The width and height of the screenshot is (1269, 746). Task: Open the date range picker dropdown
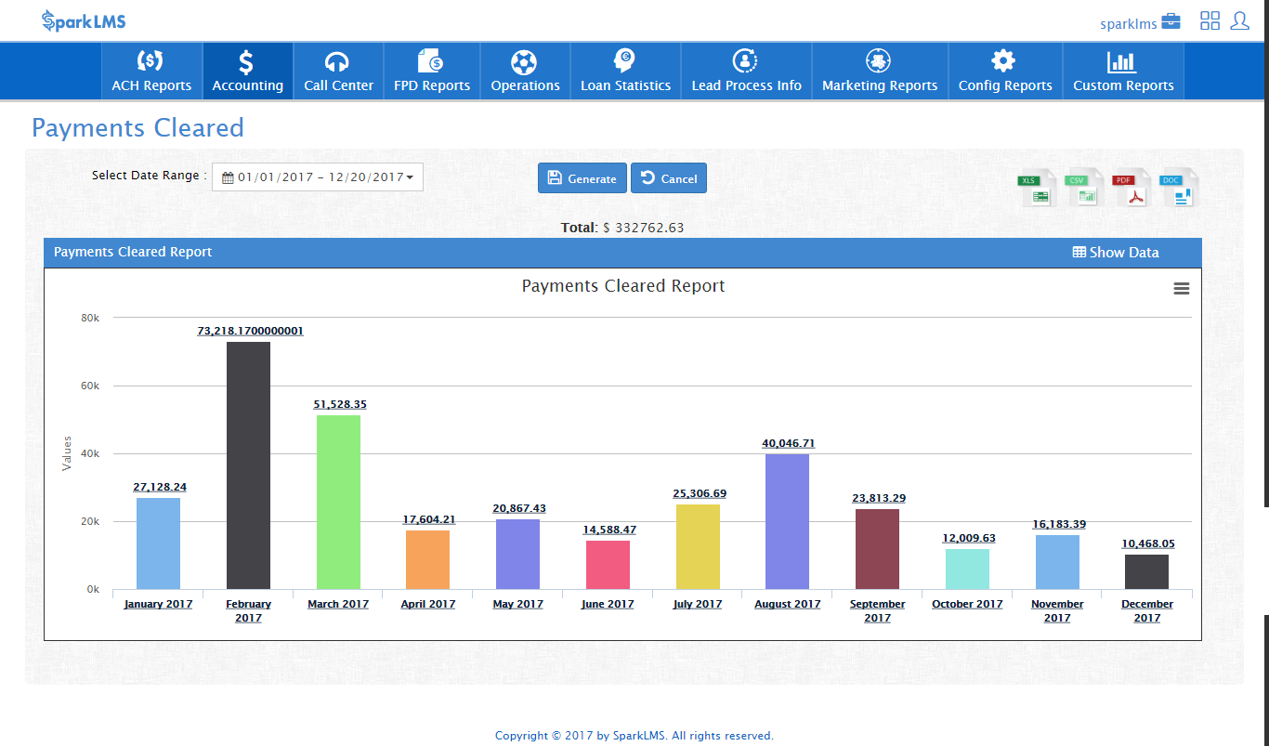[x=318, y=177]
